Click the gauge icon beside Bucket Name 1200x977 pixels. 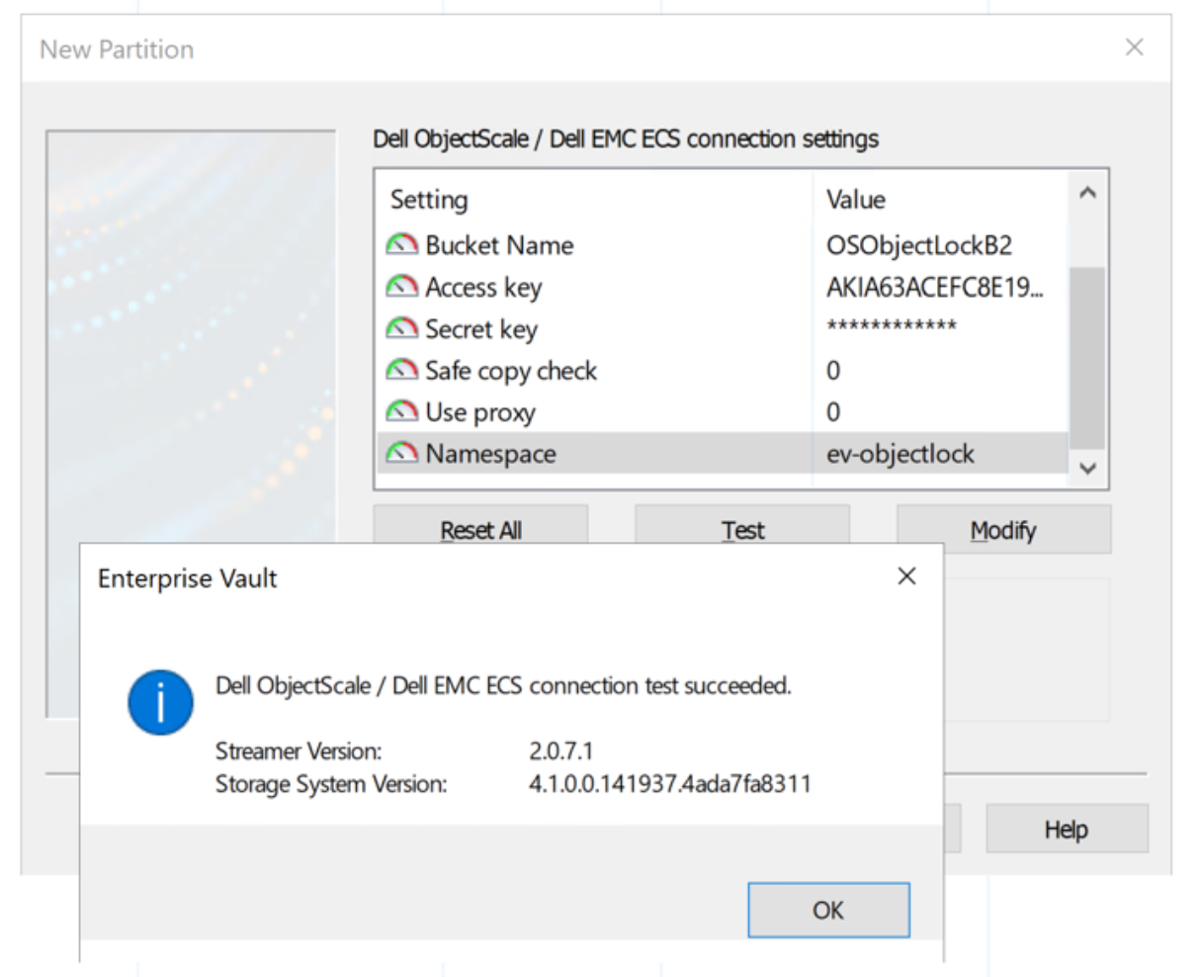click(401, 244)
